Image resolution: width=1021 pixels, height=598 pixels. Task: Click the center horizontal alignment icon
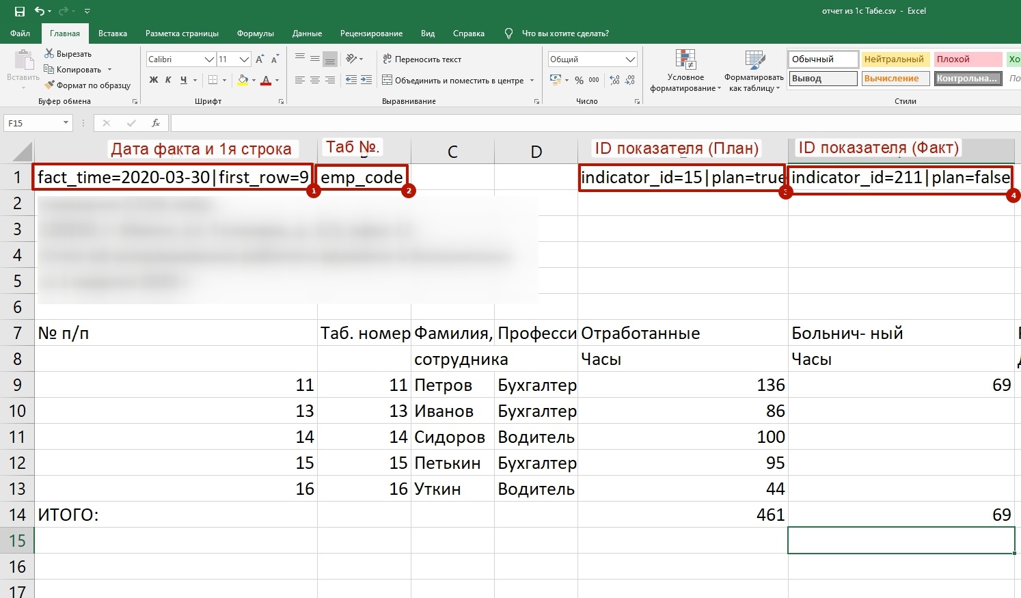coord(315,80)
